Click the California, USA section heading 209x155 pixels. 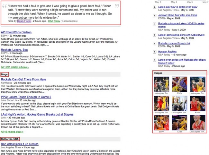(x=10, y=139)
